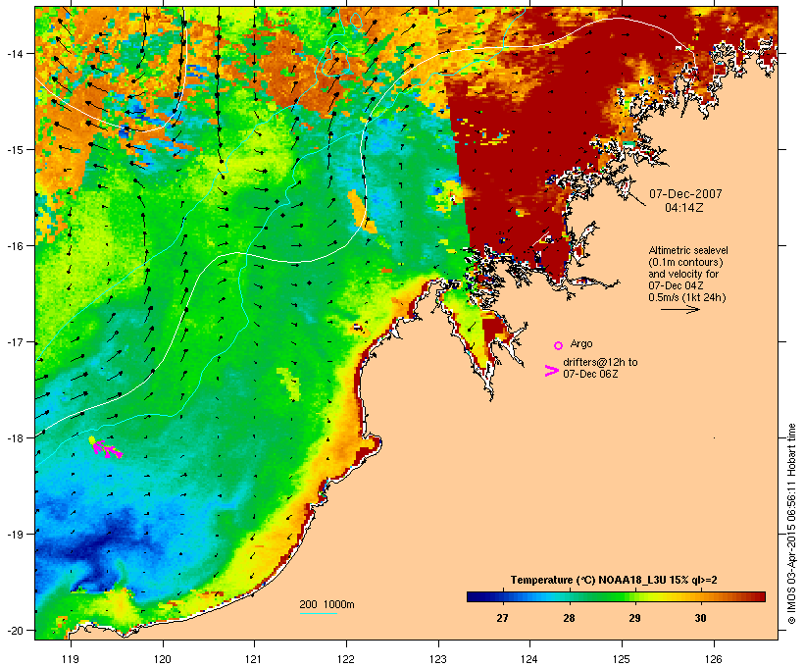The height and width of the screenshot is (667, 804).
Task: Click the longitude label 119
Action: [71, 659]
